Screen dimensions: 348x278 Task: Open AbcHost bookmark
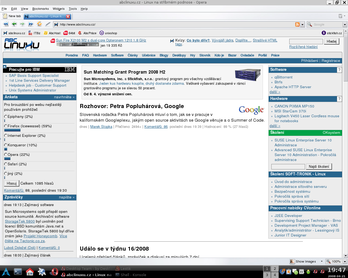click(52, 33)
